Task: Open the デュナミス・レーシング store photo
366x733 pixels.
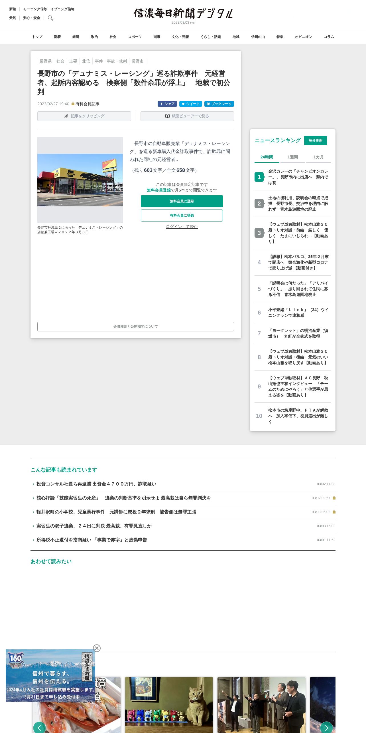Action: point(80,180)
